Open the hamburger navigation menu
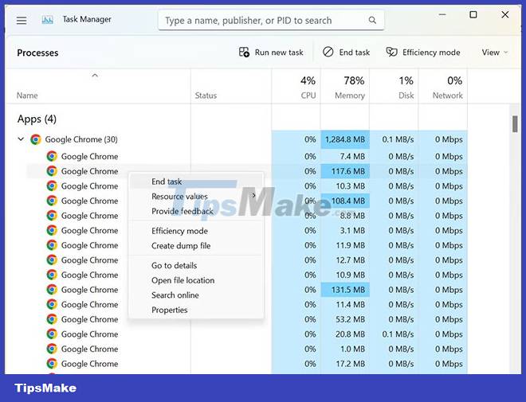This screenshot has height=402, width=526. (22, 21)
